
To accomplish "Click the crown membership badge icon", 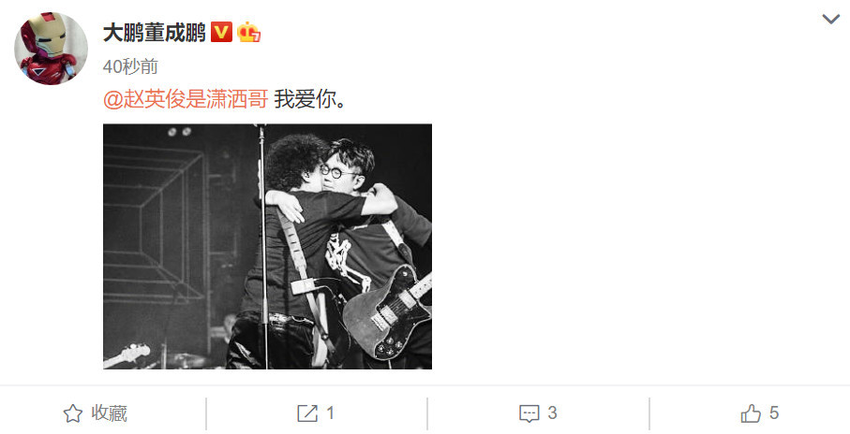I will point(248,33).
